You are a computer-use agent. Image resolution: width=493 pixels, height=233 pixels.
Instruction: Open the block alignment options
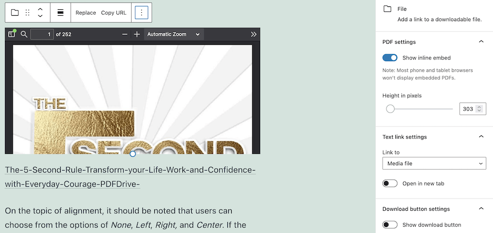pyautogui.click(x=60, y=13)
